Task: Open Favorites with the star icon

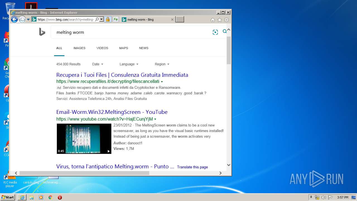Action: (219, 20)
